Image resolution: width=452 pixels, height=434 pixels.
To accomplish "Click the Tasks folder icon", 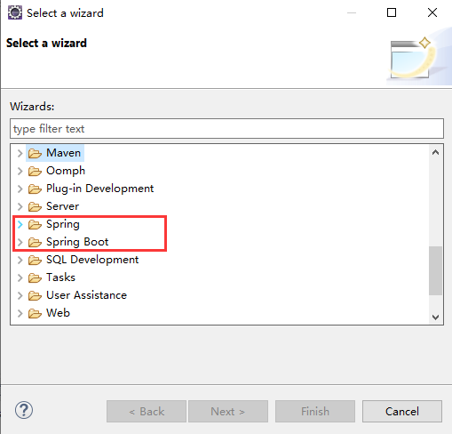I will [35, 278].
